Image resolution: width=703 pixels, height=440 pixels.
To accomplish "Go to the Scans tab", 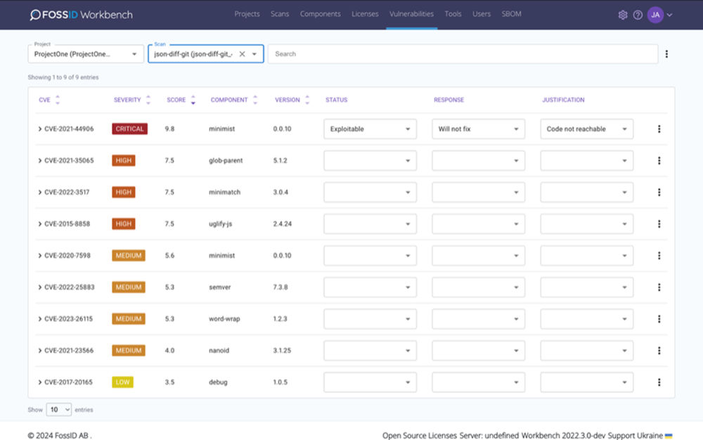I will [x=280, y=14].
